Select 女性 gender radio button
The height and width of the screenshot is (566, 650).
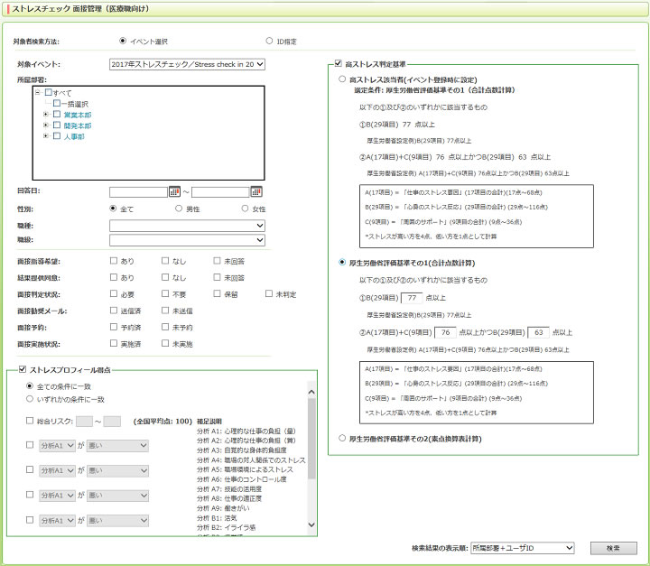pyautogui.click(x=245, y=209)
